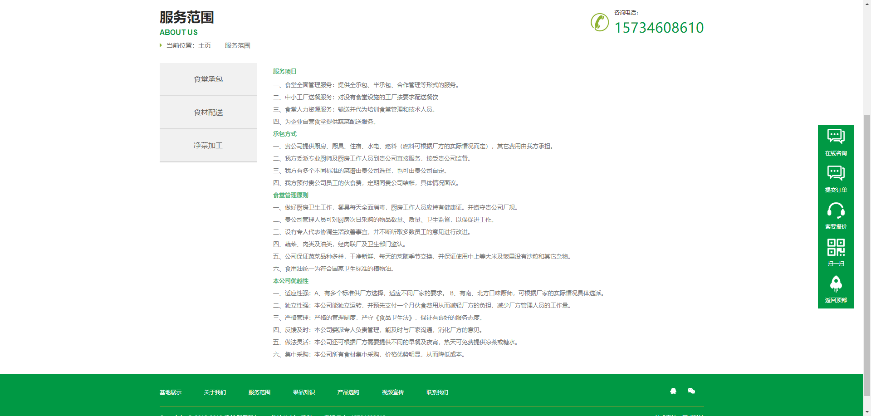Switch to the 食材配送 sidebar tab
Image resolution: width=871 pixels, height=416 pixels.
(208, 113)
